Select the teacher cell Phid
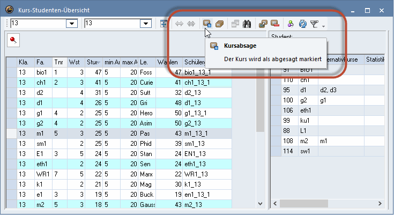This screenshot has width=394, height=215. (x=147, y=144)
